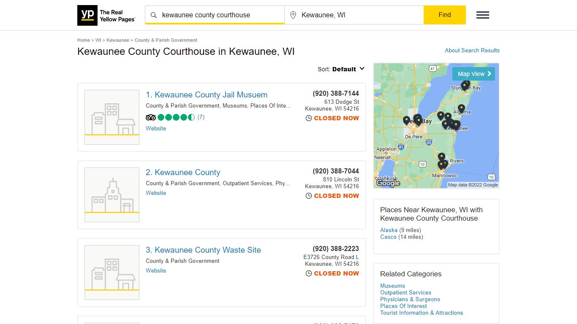Click the Kewaunee County listing thumbnail
The width and height of the screenshot is (577, 324).
click(x=112, y=195)
